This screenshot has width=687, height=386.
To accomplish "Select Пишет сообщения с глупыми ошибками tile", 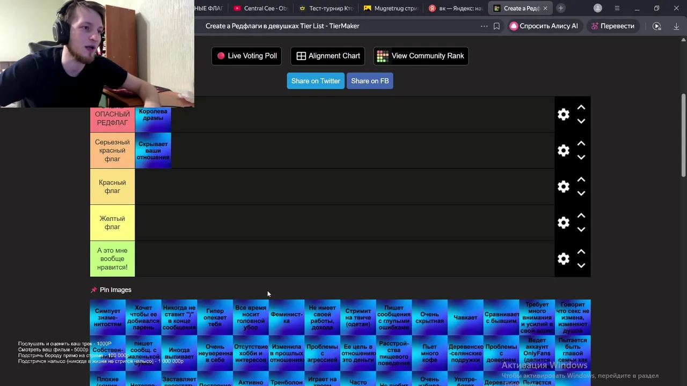I will coord(394,317).
